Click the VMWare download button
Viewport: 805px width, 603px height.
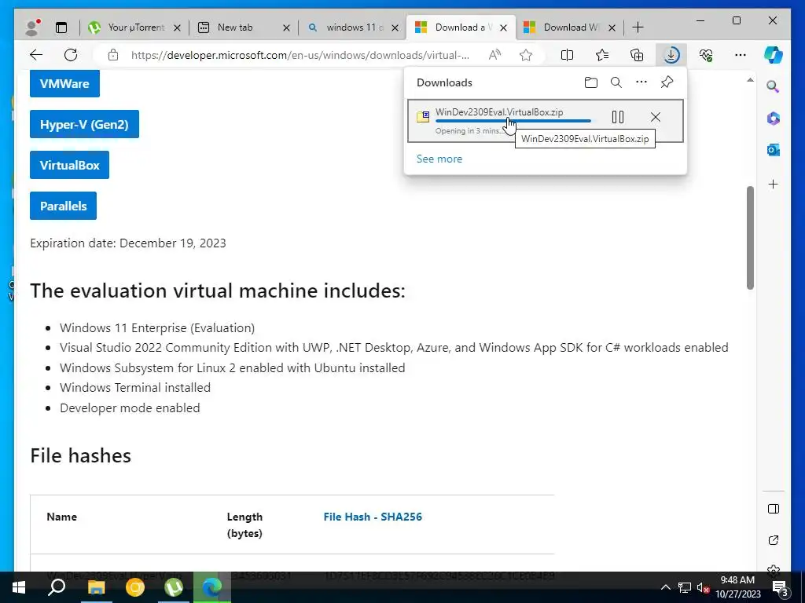[x=64, y=83]
